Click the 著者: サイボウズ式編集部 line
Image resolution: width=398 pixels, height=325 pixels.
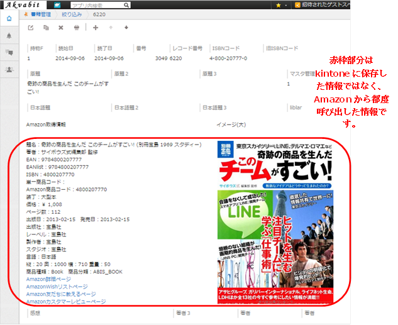[62, 152]
